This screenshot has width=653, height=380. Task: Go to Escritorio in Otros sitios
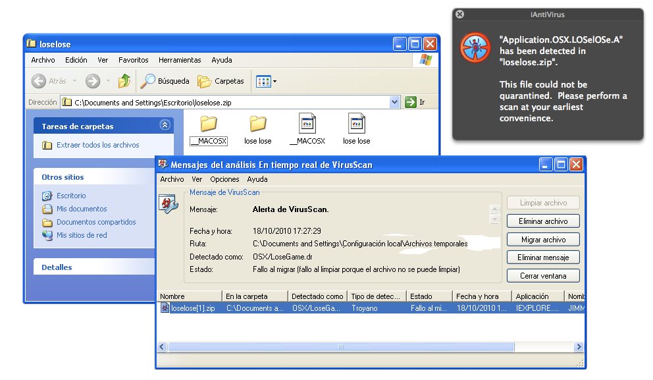71,196
